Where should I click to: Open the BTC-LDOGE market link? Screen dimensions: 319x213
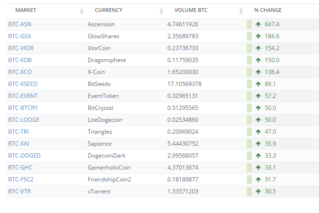pyautogui.click(x=24, y=120)
